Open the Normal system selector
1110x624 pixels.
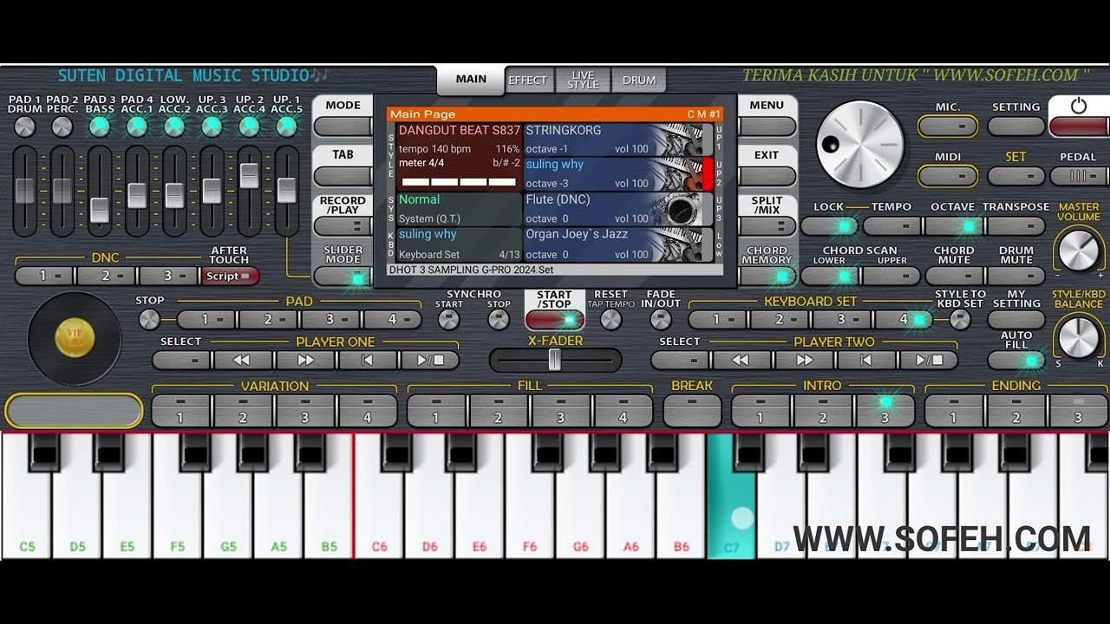tap(459, 209)
